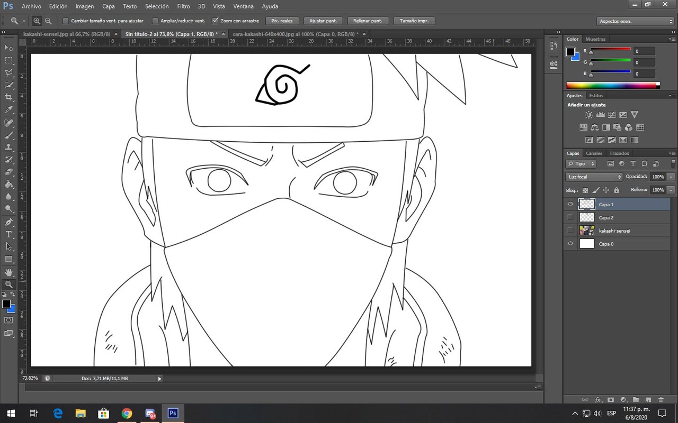678x423 pixels.
Task: Click Add layer mask icon
Action: point(611,400)
